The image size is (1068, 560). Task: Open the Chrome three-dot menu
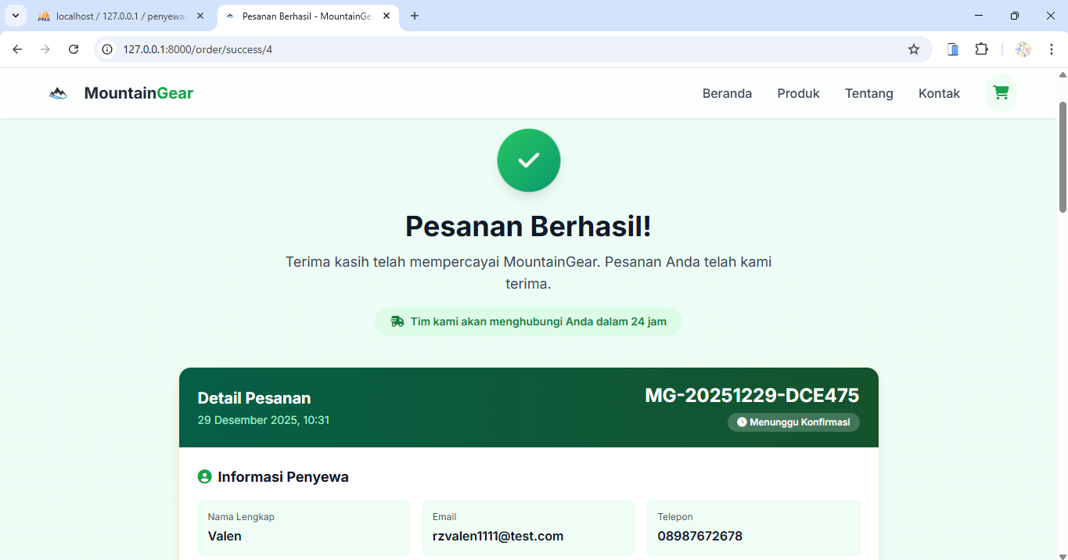click(1052, 48)
